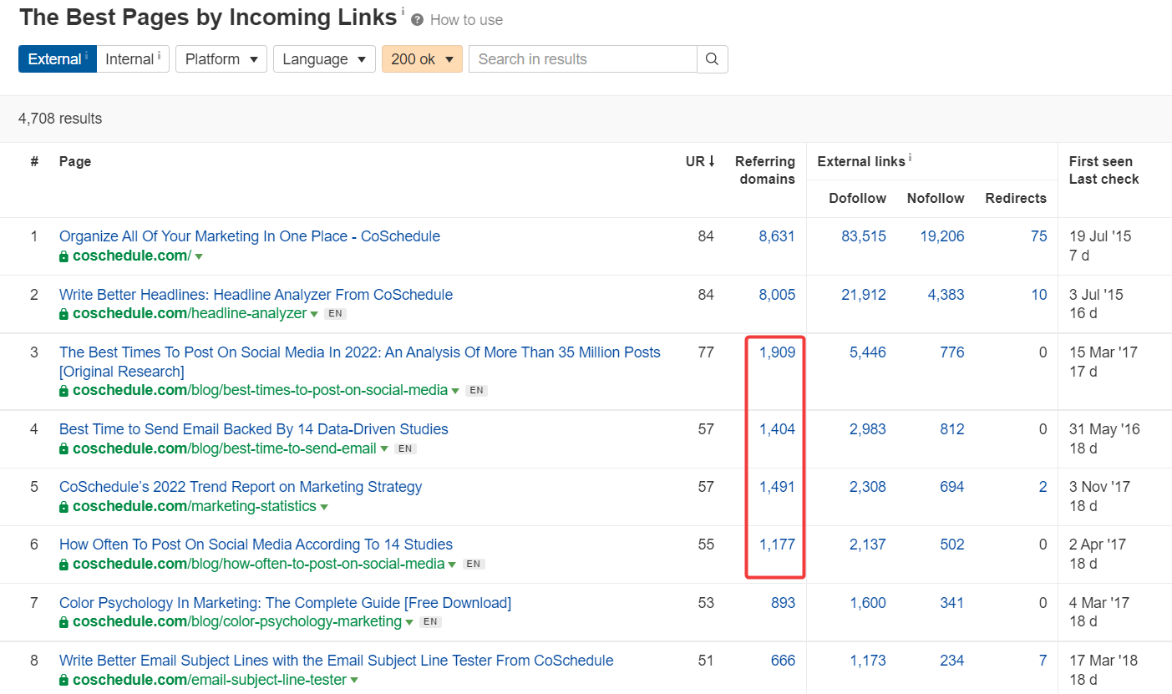Image resolution: width=1172 pixels, height=694 pixels.
Task: Click the How to use question mark icon
Action: [417, 20]
